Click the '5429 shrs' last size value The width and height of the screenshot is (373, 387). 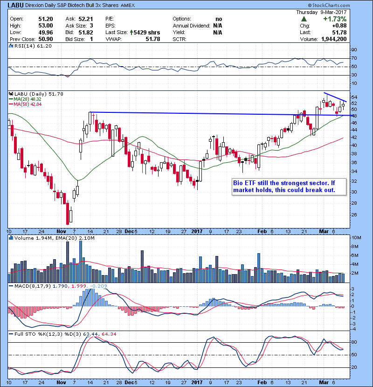[x=146, y=32]
